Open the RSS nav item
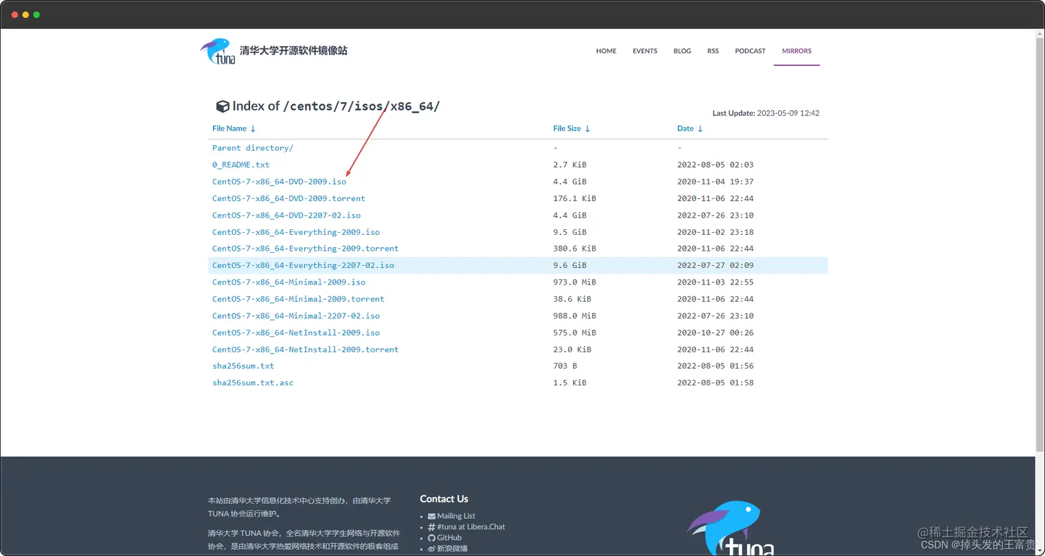Viewport: 1045px width, 556px height. pyautogui.click(x=713, y=51)
